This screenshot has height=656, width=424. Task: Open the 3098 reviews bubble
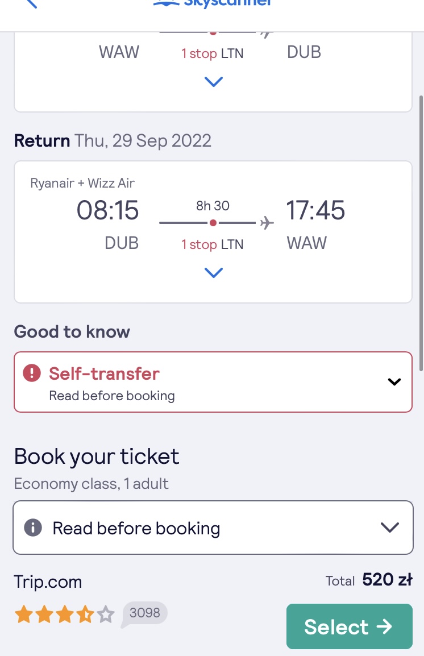coord(144,613)
